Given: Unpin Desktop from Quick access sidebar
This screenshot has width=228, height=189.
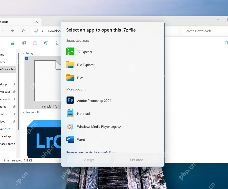Looking at the screenshot, I should (14, 84).
